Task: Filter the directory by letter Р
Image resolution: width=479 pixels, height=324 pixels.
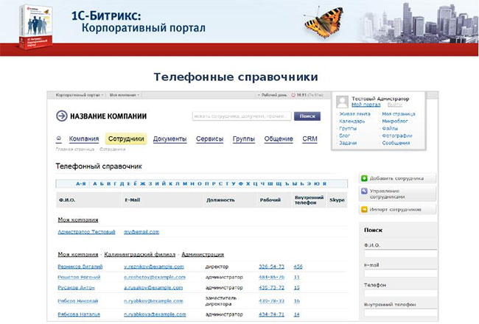Action: [214, 183]
